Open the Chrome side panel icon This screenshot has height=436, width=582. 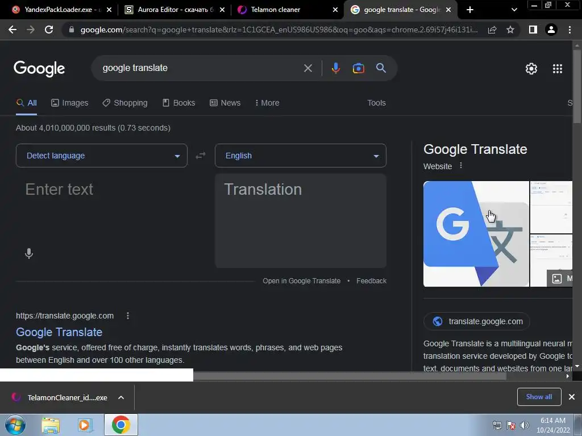(533, 30)
